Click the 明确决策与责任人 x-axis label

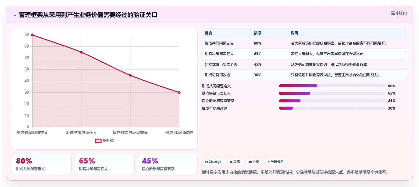click(x=81, y=132)
